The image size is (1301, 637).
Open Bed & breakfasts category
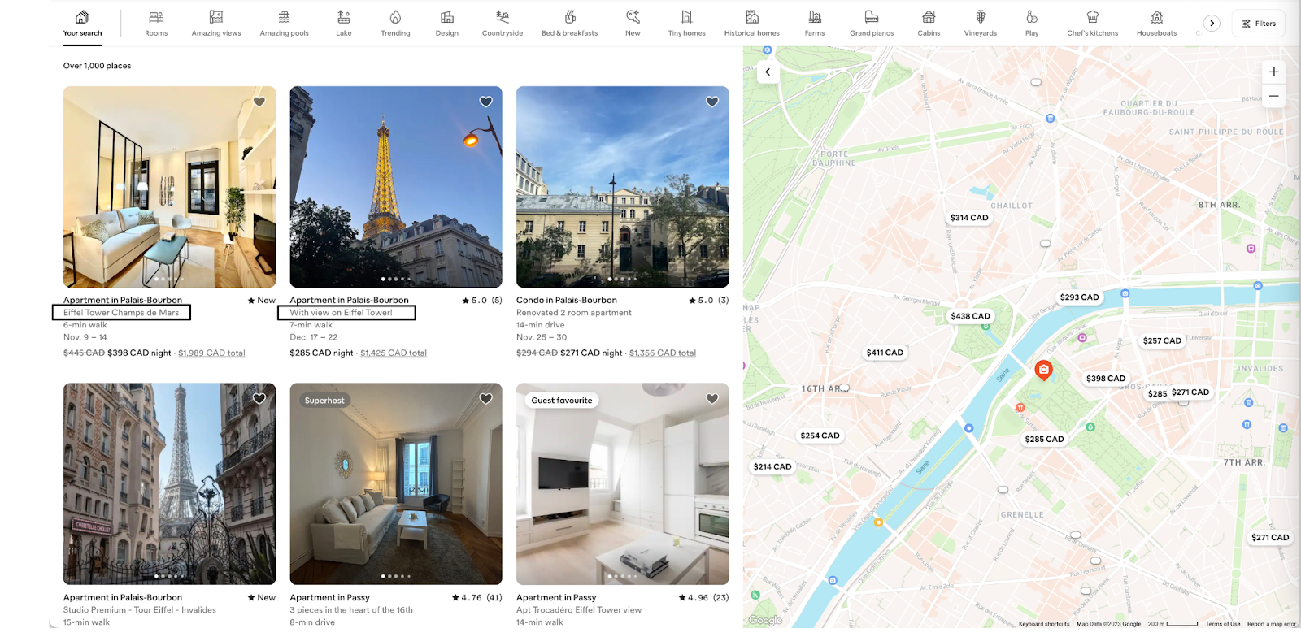coord(570,24)
